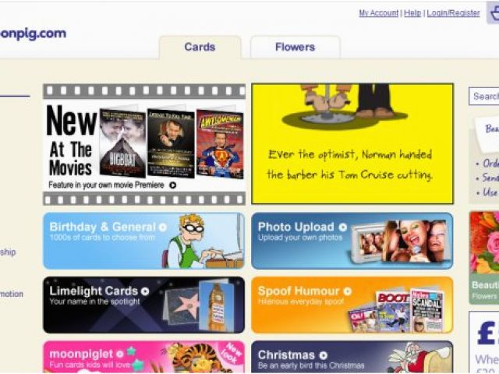Click the moonpig.com logo
The image size is (499, 374).
coord(33,34)
